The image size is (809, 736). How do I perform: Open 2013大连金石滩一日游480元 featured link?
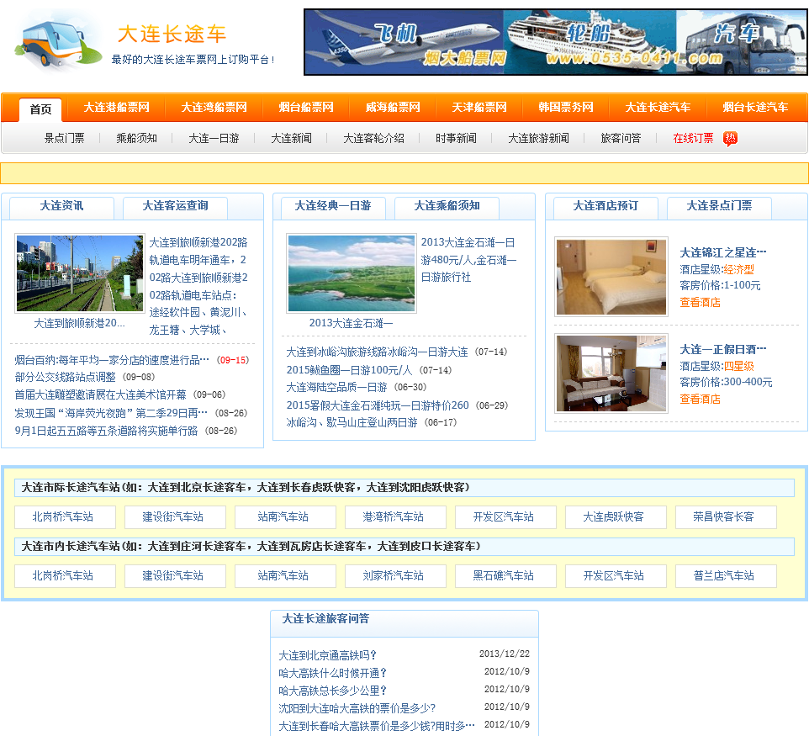tap(468, 260)
